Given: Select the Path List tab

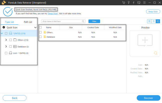Looking at the screenshot, I should point(28,22).
